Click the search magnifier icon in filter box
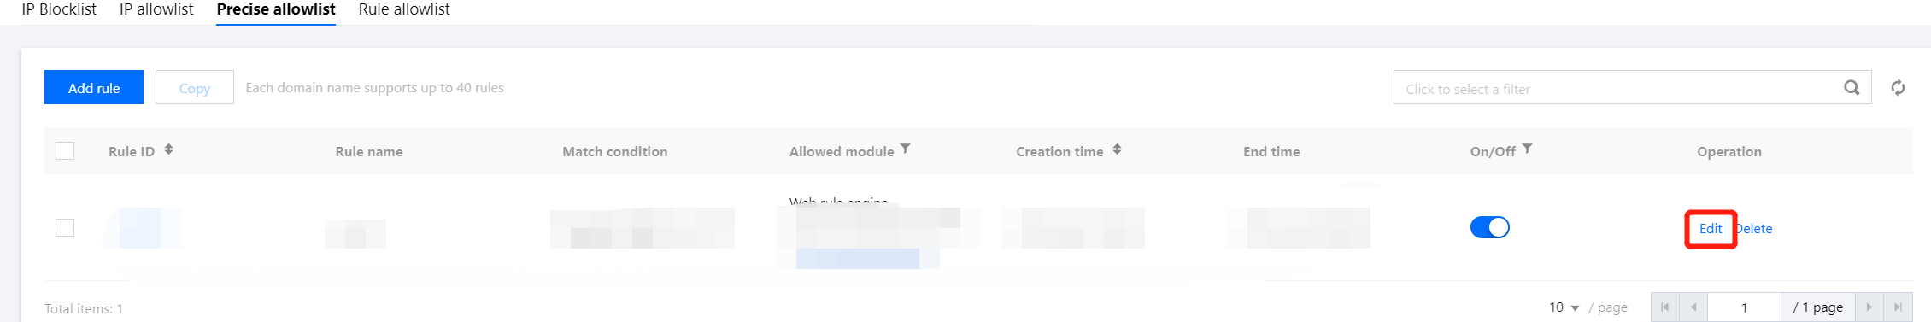The width and height of the screenshot is (1931, 322). click(1852, 88)
